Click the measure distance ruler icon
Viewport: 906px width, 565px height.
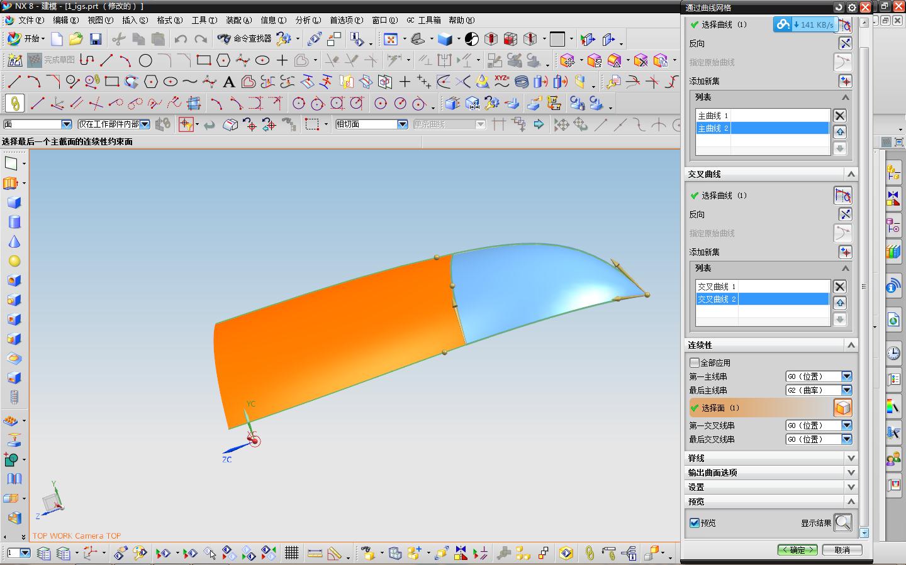point(315,553)
